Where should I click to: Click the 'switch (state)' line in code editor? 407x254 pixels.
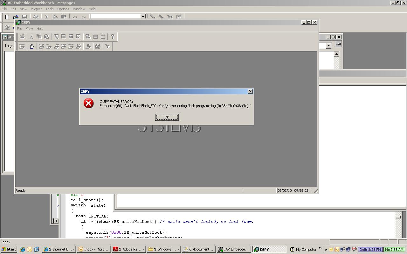click(x=88, y=205)
